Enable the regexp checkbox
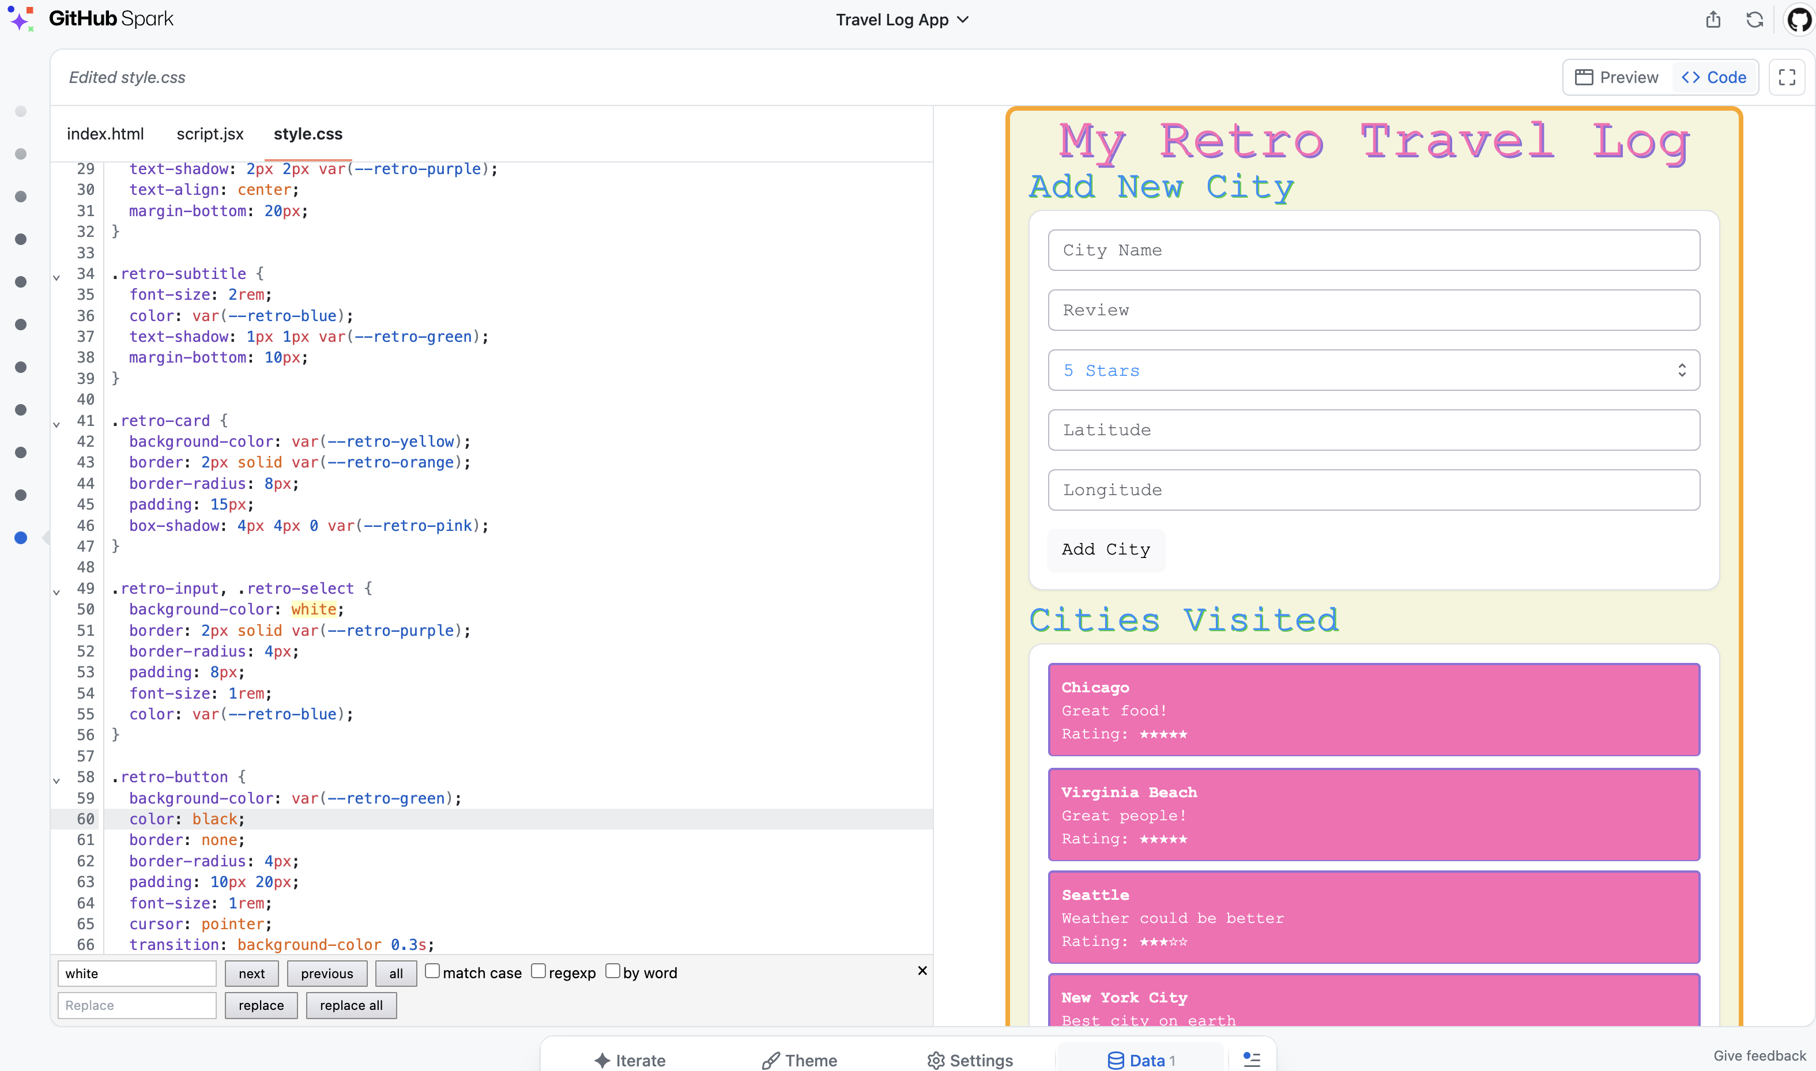This screenshot has width=1816, height=1071. (538, 971)
